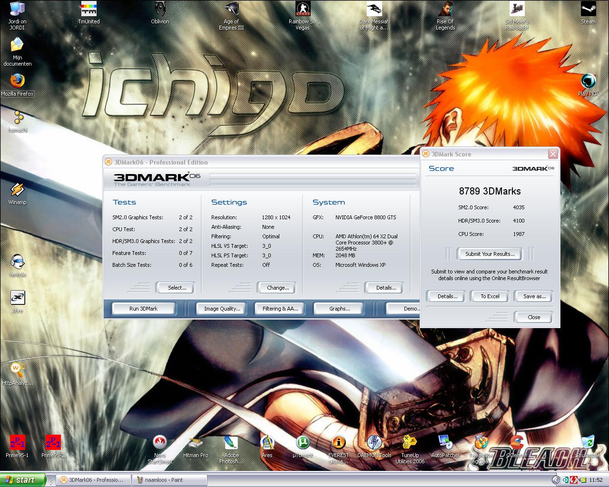Open the Age of Empires III shortcut
The width and height of the screenshot is (609, 487).
pyautogui.click(x=231, y=16)
